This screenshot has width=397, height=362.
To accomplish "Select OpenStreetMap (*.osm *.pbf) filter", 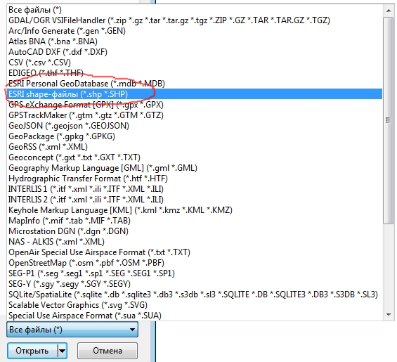I will [195, 263].
